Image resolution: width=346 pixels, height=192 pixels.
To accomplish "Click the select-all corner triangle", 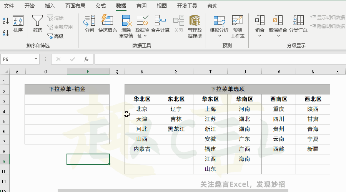I will (x=7, y=71).
